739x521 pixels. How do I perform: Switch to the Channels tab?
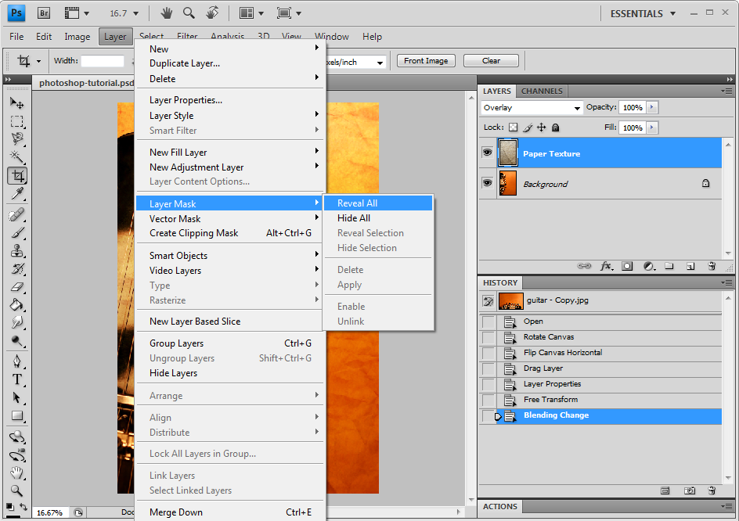point(542,91)
